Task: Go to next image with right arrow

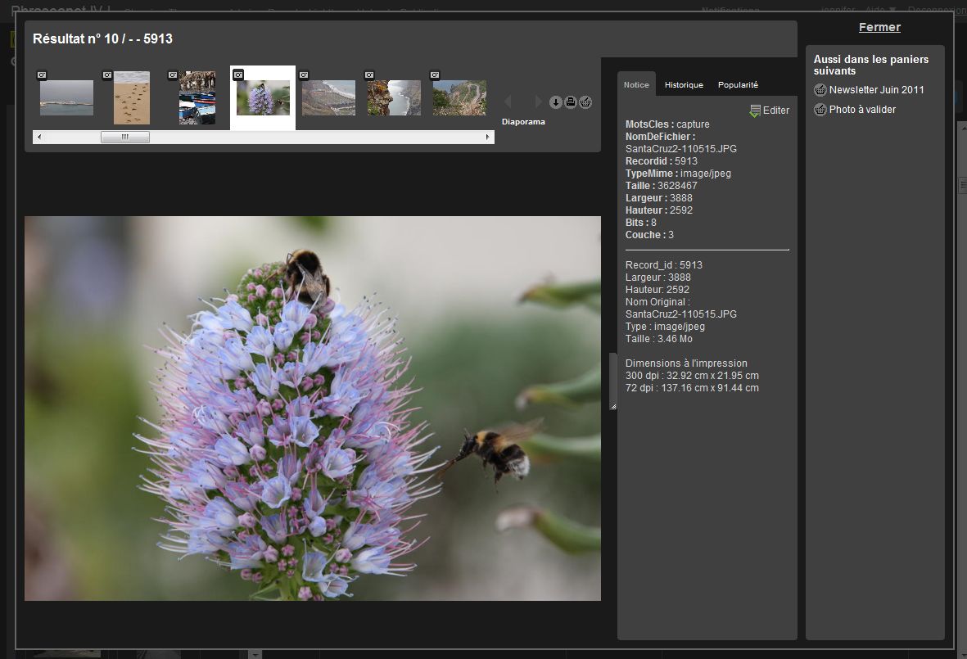Action: [538, 102]
